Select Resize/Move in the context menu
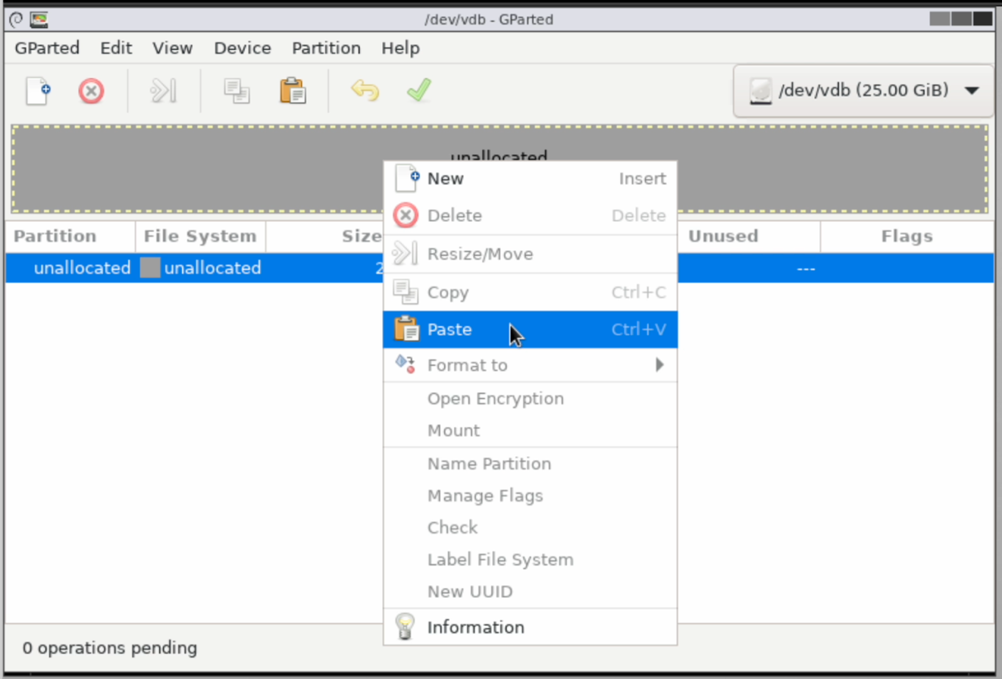 (530, 254)
